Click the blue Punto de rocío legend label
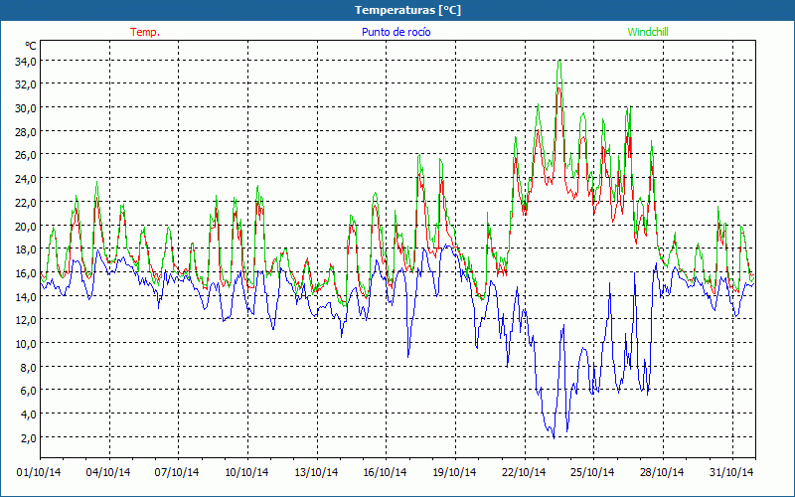The image size is (795, 497). point(396,32)
